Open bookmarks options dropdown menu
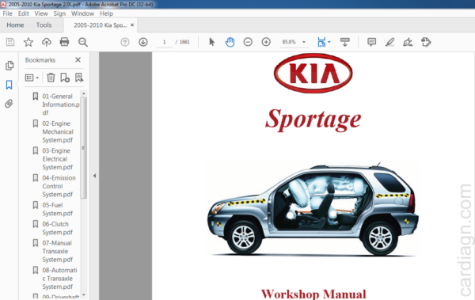The image size is (475, 300). 32,78
